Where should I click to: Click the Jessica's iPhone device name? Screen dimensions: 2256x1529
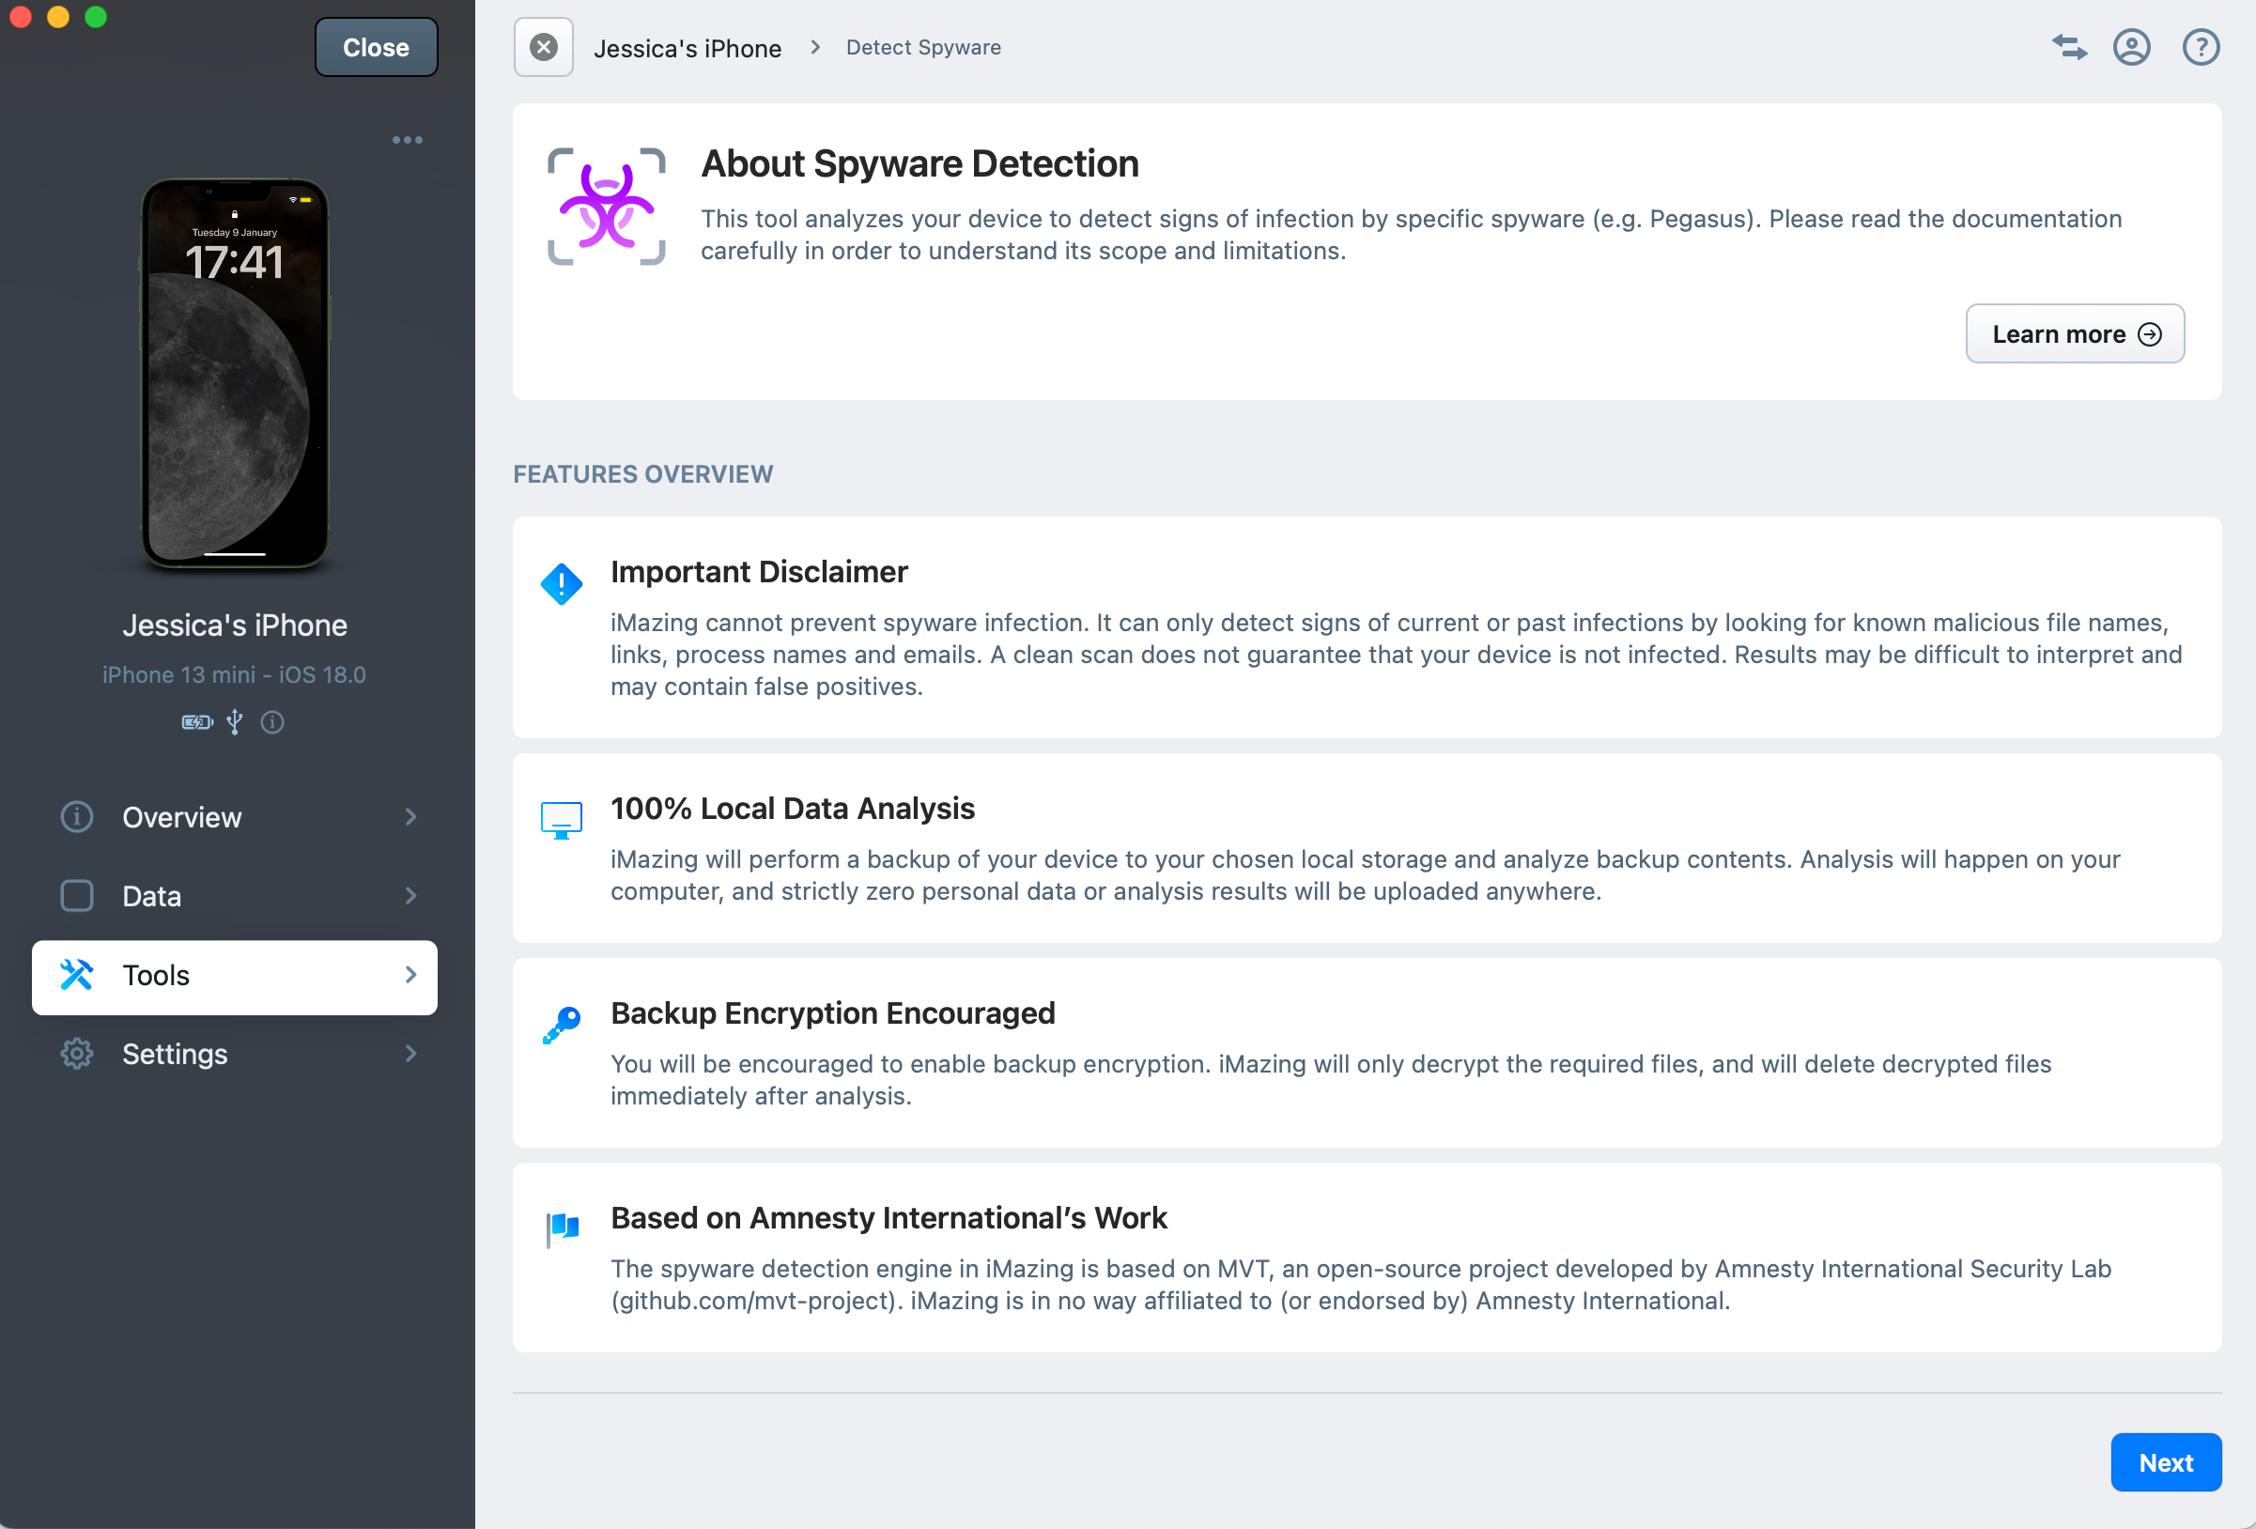pyautogui.click(x=235, y=625)
